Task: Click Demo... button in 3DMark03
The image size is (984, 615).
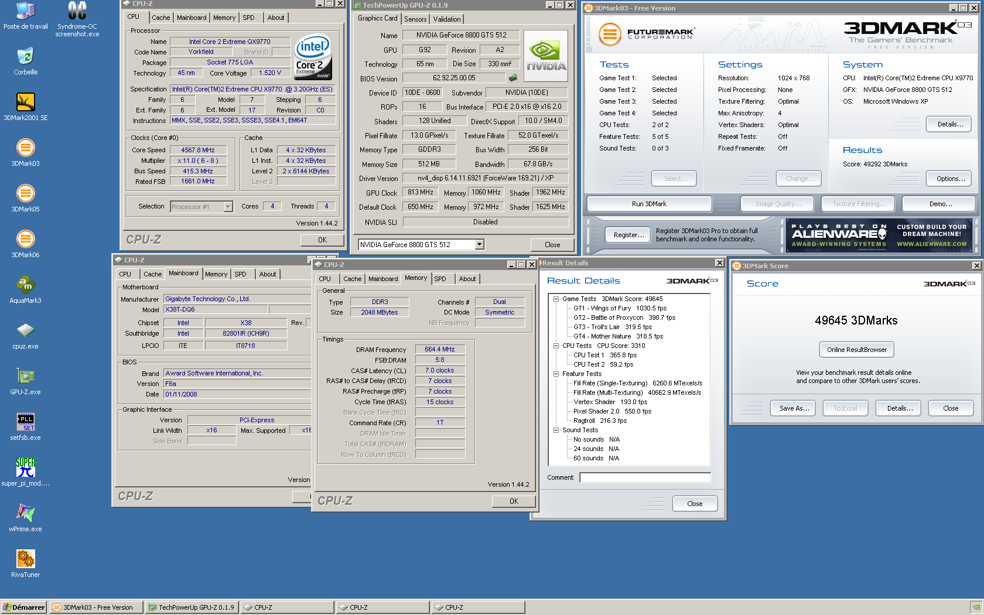Action: coord(939,204)
